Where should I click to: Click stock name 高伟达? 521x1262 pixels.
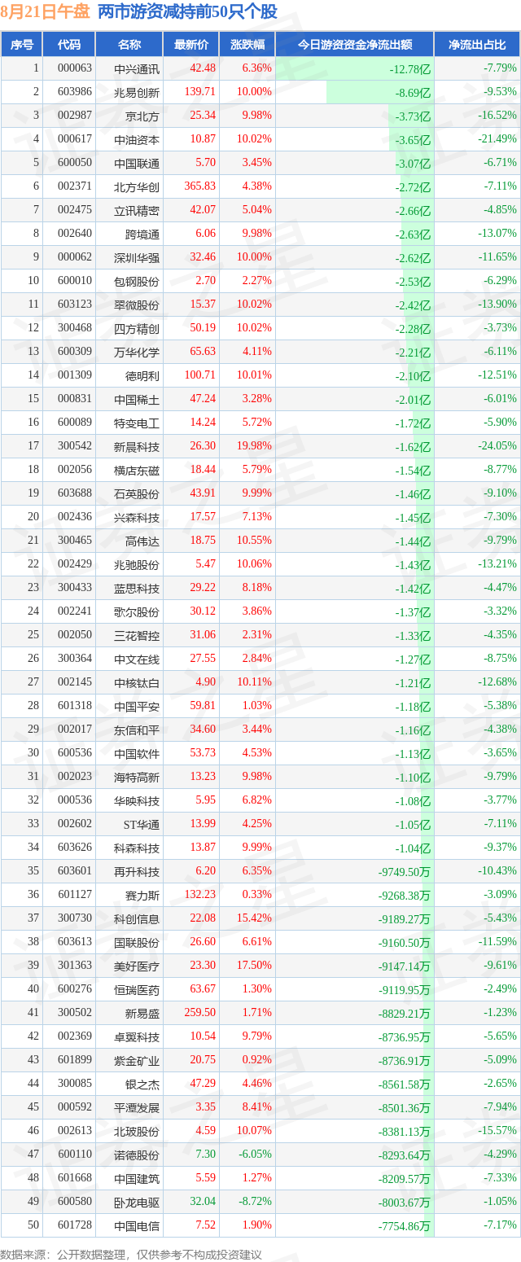pos(142,541)
